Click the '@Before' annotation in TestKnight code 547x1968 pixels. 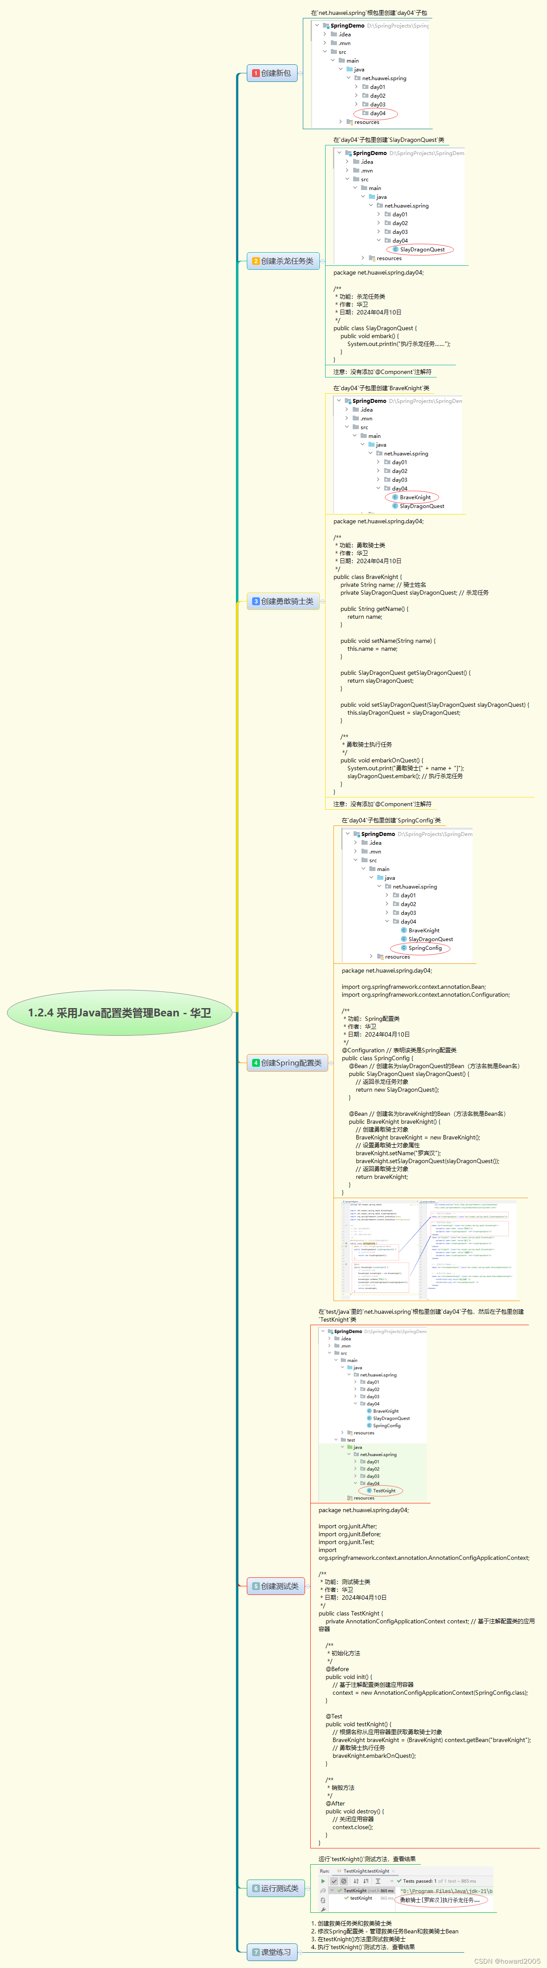point(337,1669)
